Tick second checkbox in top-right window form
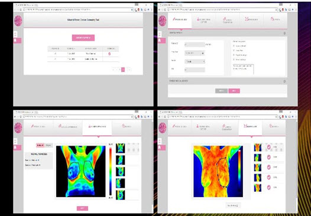This screenshot has width=311, height=216. pyautogui.click(x=234, y=50)
